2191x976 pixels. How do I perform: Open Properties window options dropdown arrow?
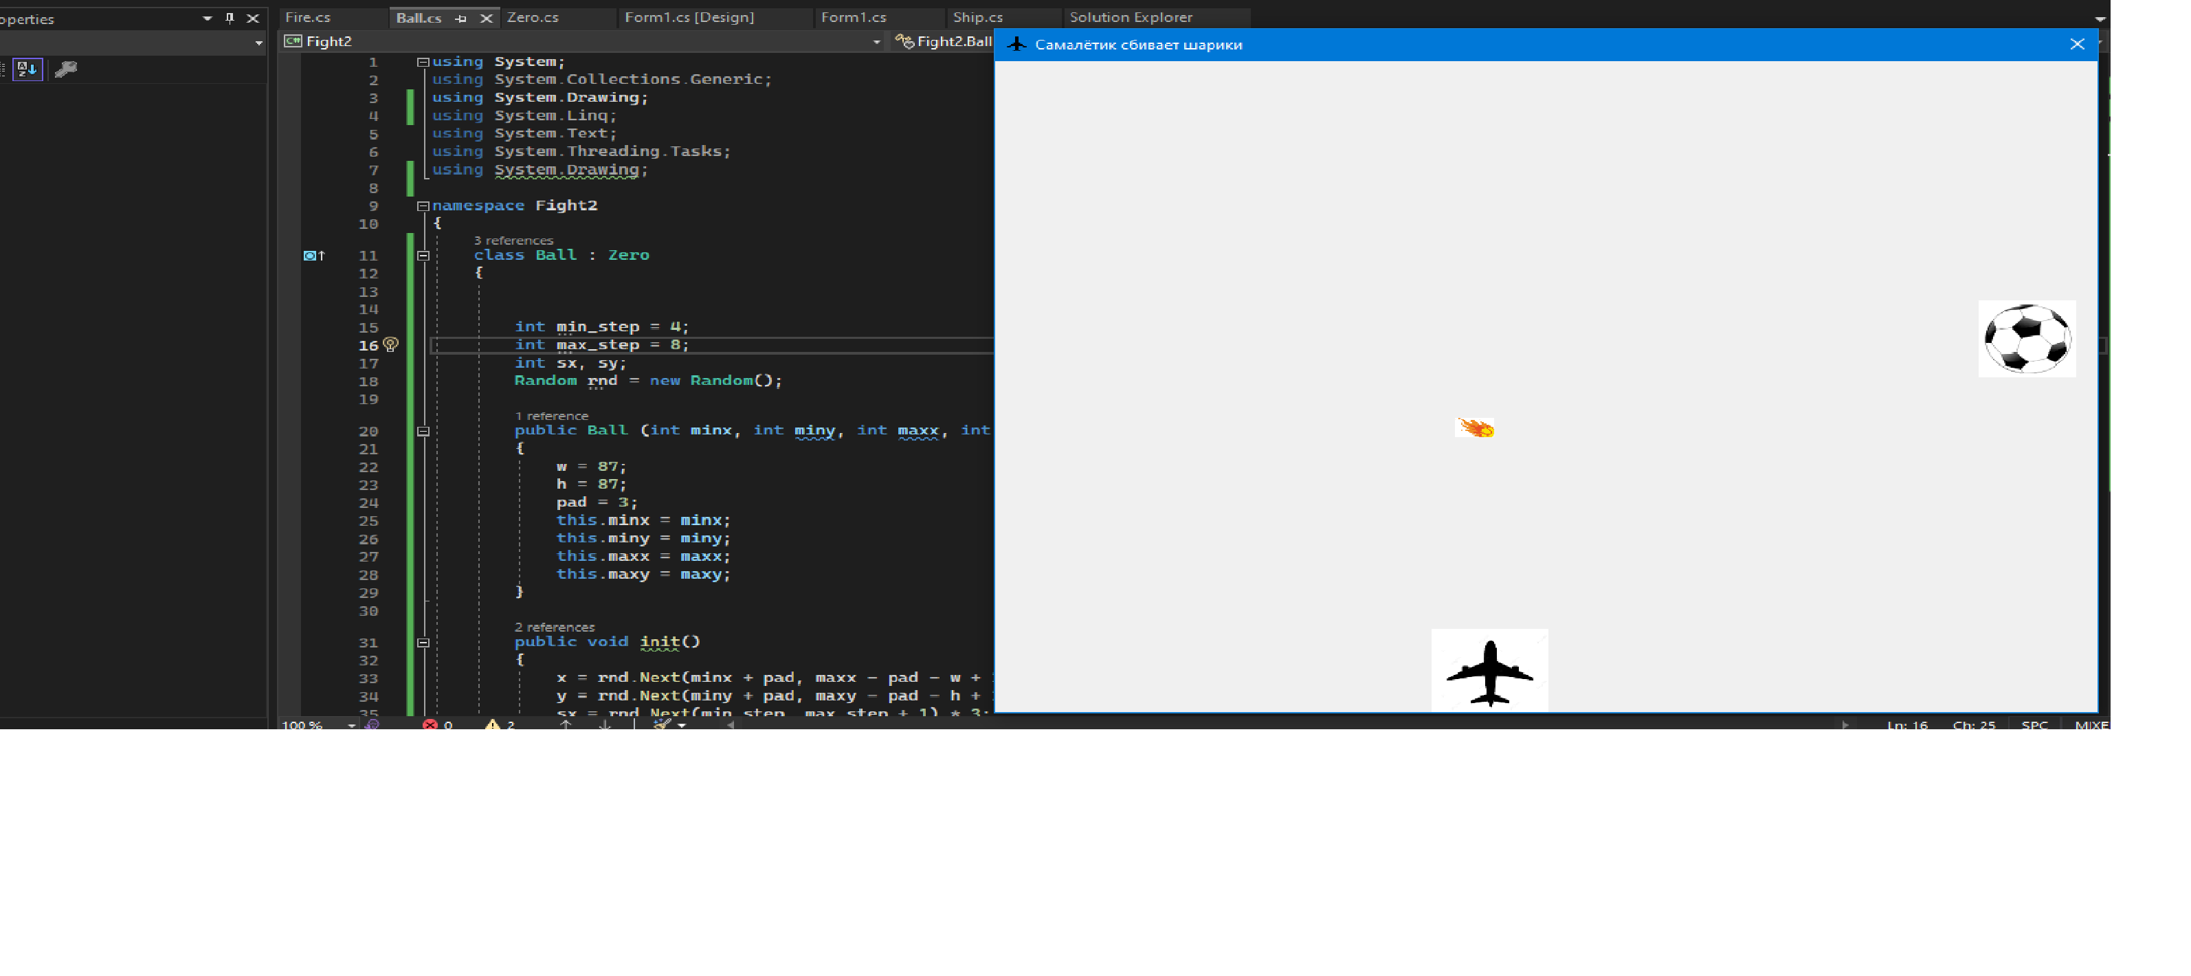(x=208, y=18)
